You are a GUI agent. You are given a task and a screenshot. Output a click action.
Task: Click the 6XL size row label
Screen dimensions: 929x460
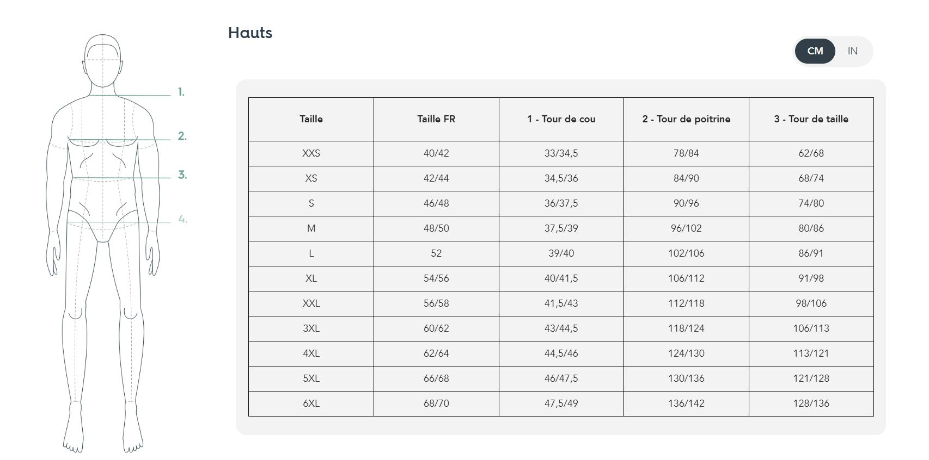click(311, 403)
